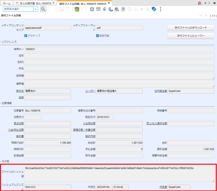This screenshot has height=191, width=217.
Task: Toggle the アクティブ checkbox
Action: [26, 36]
